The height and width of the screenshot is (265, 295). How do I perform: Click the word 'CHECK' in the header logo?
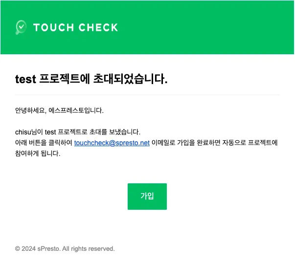[98, 27]
